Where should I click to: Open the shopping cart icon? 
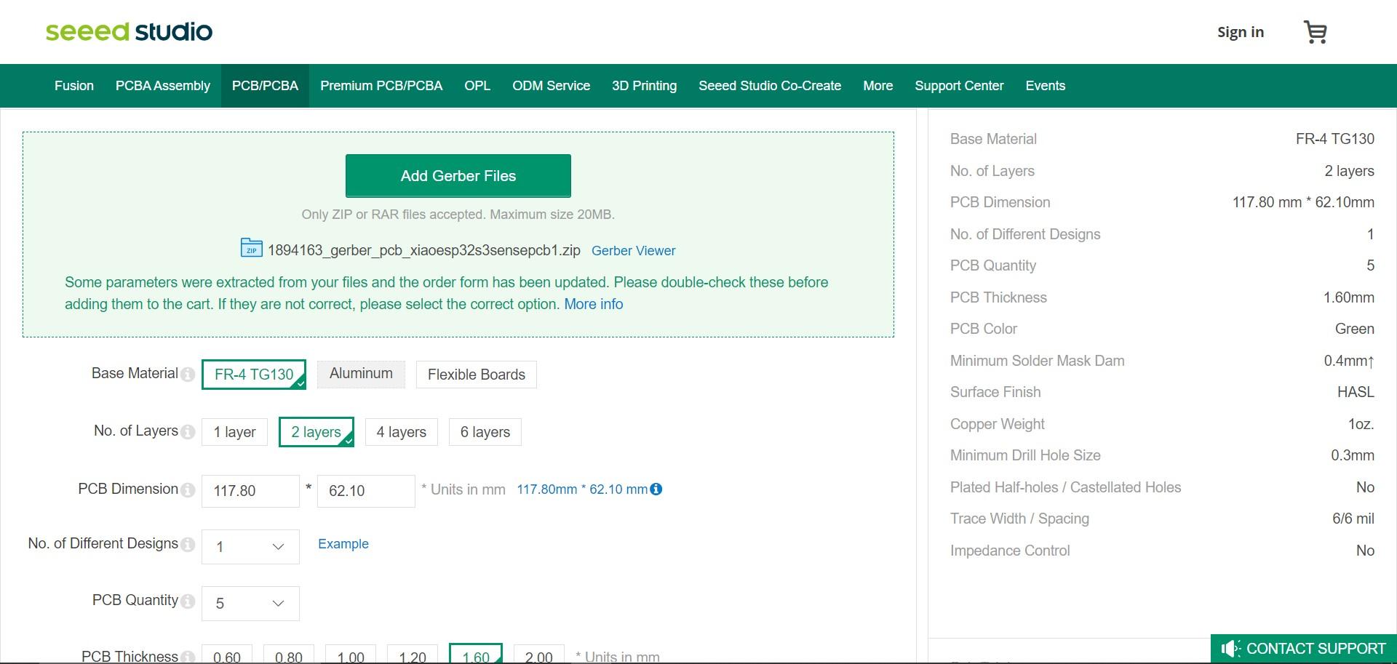coord(1316,32)
